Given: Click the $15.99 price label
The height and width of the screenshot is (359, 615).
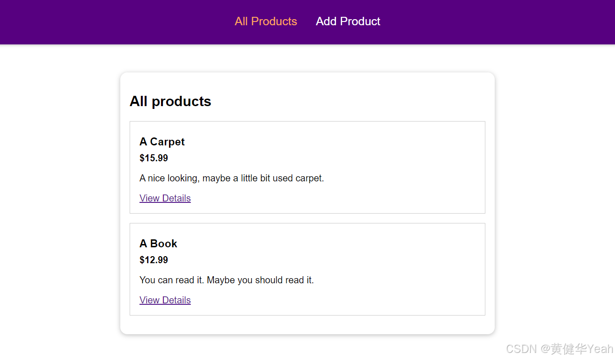Looking at the screenshot, I should [x=154, y=158].
